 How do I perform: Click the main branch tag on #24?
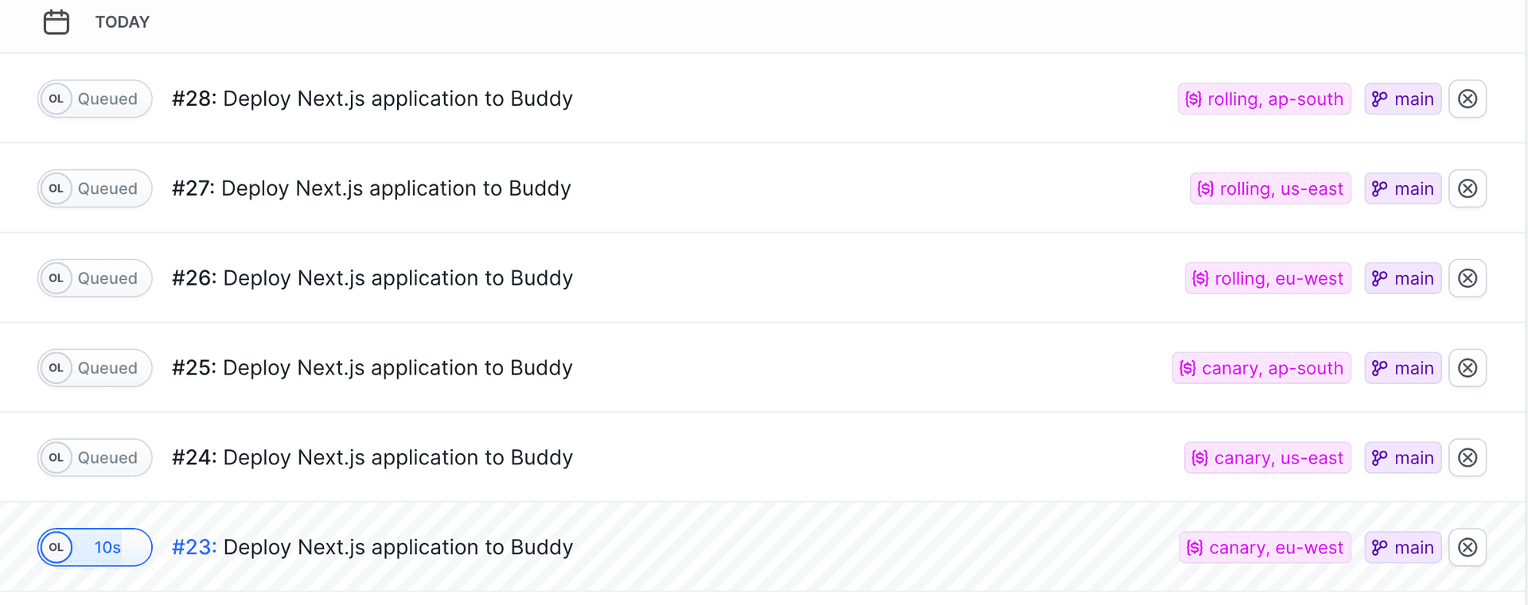1402,458
